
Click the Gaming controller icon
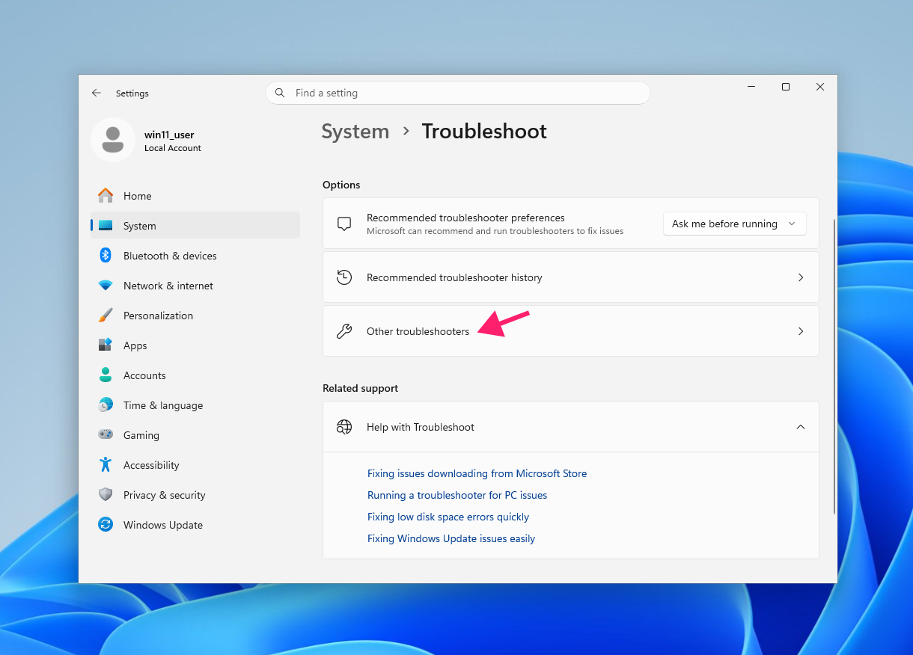pyautogui.click(x=106, y=434)
